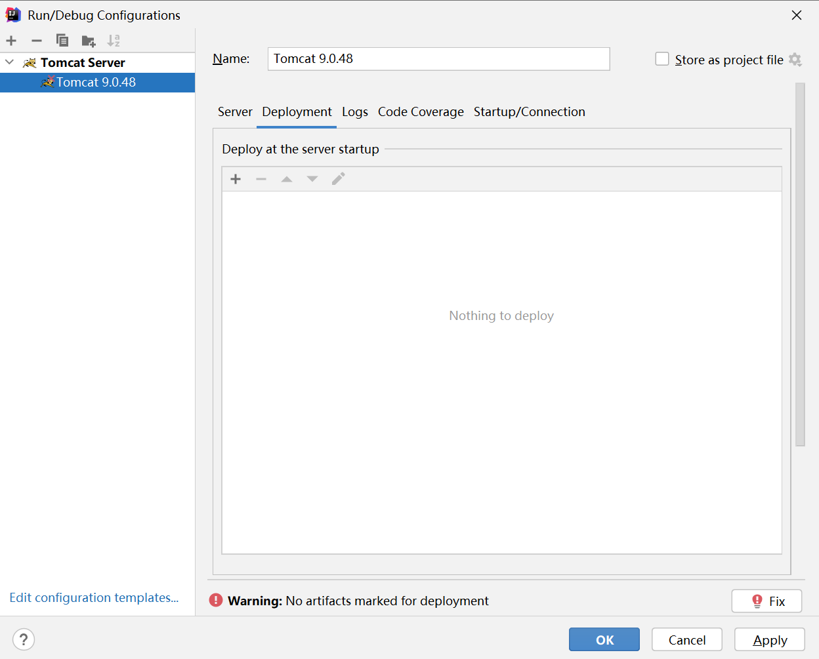Click the 'Nothing to deploy' placeholder text
Image resolution: width=819 pixels, height=659 pixels.
[x=501, y=315]
